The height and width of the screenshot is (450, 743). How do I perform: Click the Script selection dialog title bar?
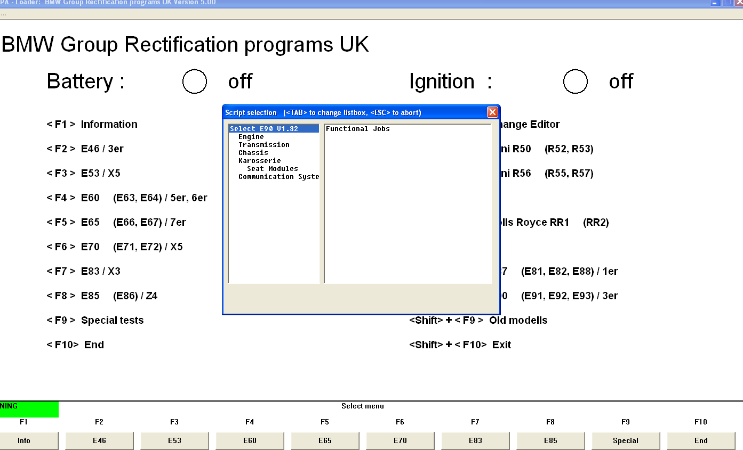click(355, 112)
